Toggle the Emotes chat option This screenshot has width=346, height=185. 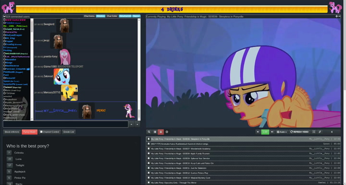point(100,16)
